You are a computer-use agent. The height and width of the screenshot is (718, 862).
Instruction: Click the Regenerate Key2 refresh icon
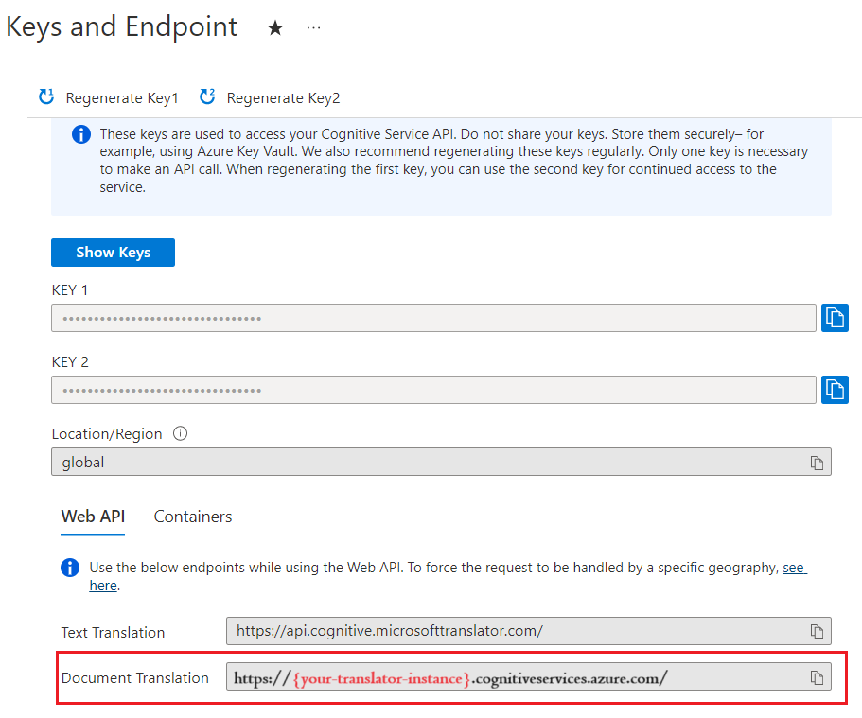[207, 97]
